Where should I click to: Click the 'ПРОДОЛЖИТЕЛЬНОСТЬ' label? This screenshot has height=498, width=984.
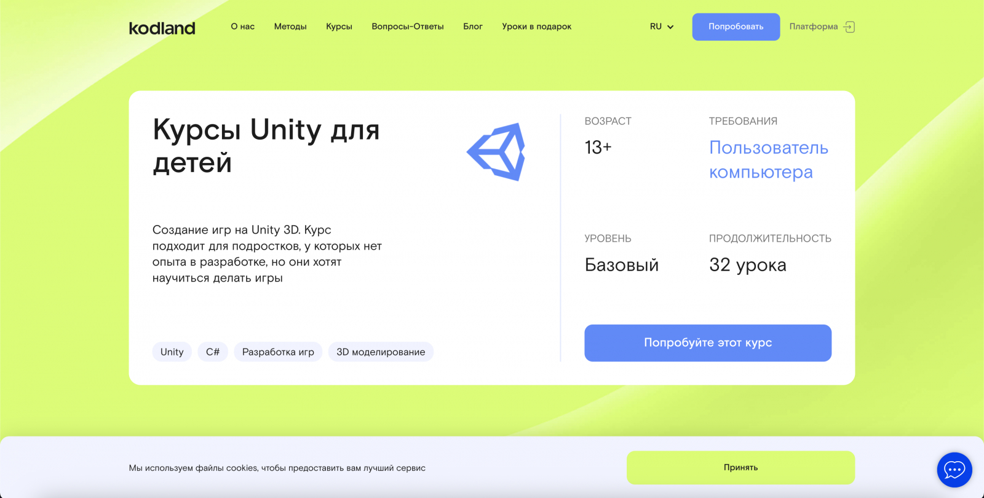tap(771, 239)
